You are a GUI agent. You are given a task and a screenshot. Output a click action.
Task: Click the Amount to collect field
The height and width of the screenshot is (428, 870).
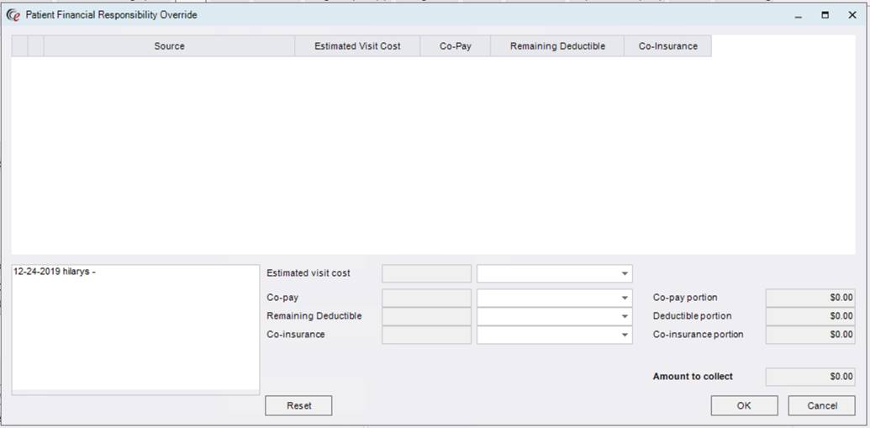click(809, 377)
